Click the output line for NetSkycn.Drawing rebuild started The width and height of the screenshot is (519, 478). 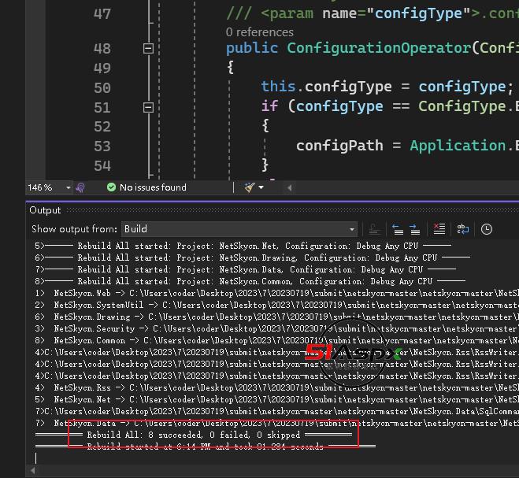click(x=253, y=258)
